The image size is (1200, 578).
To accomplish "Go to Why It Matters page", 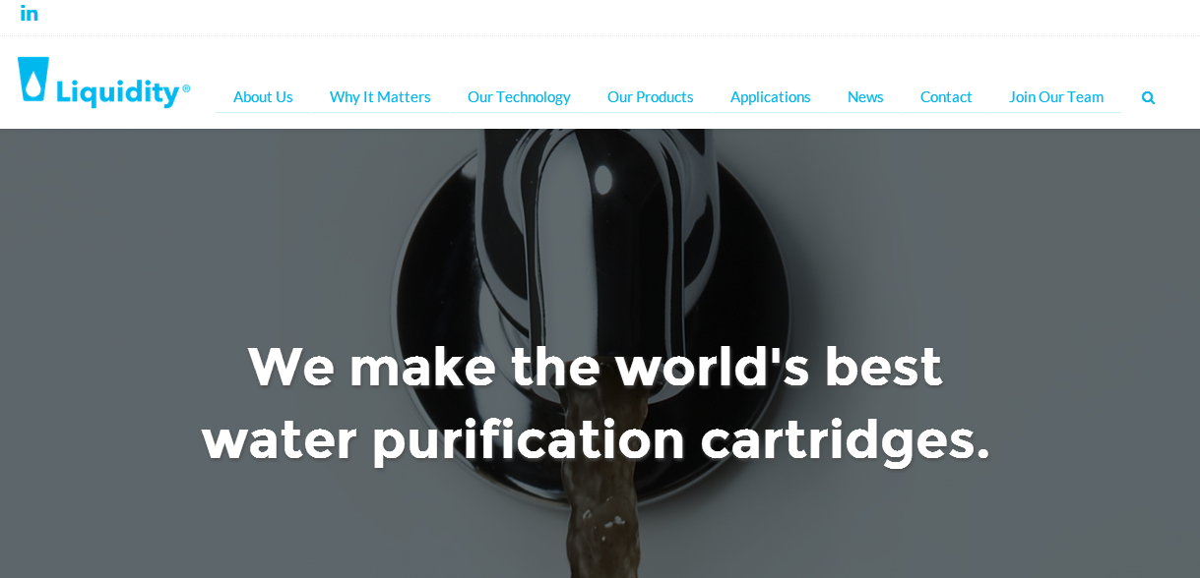I will 380,96.
